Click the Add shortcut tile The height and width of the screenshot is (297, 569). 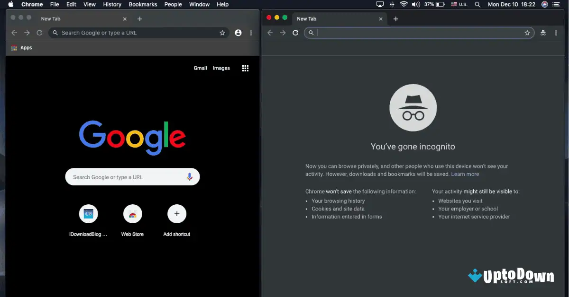point(177,214)
